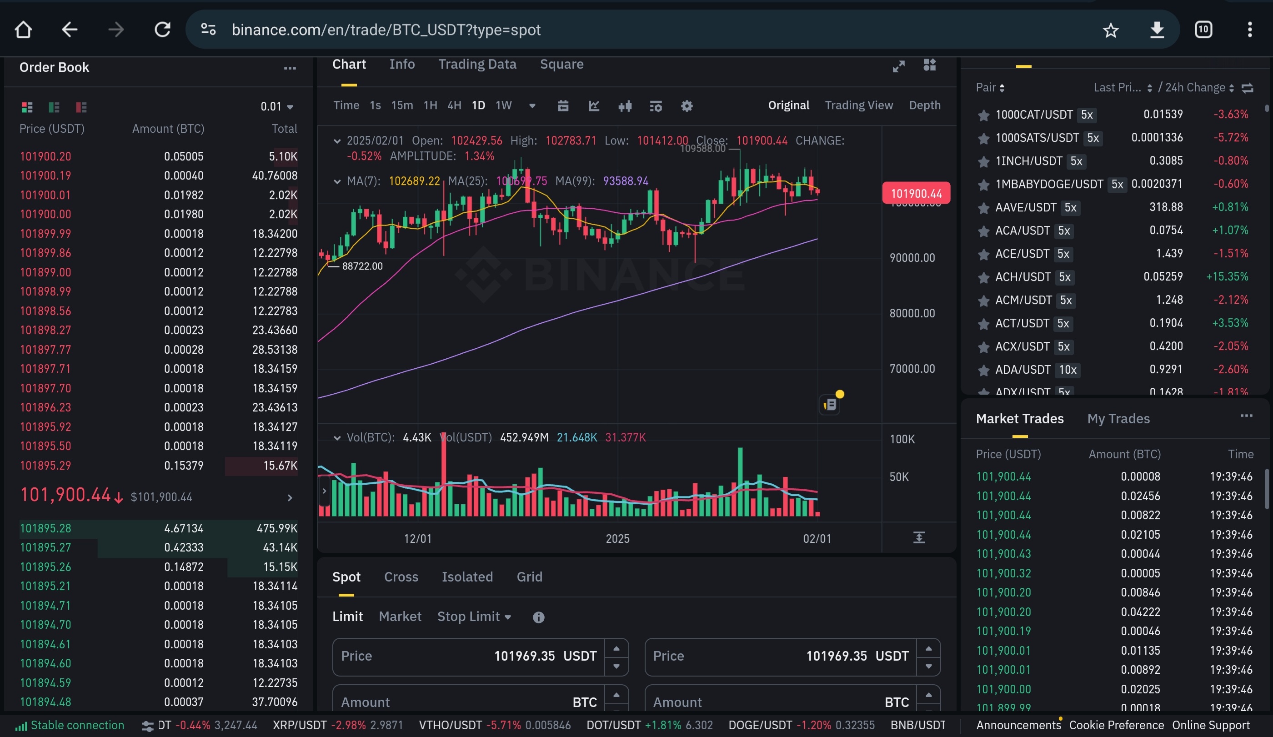Favorite the ADA/USDT pair star
This screenshot has width=1273, height=737.
point(983,371)
